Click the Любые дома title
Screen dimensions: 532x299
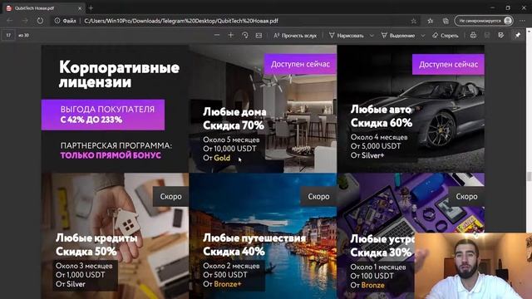pos(234,112)
